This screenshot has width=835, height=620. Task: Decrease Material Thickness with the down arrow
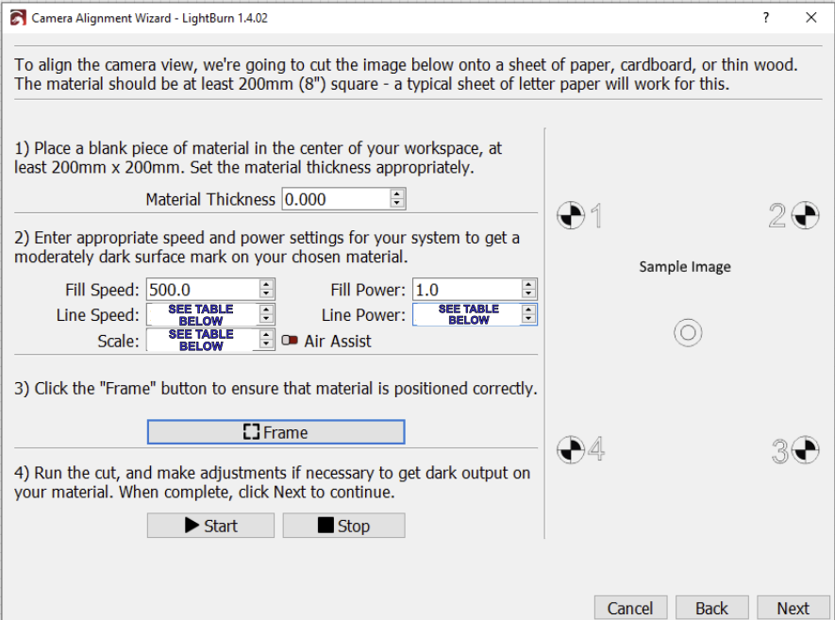397,204
